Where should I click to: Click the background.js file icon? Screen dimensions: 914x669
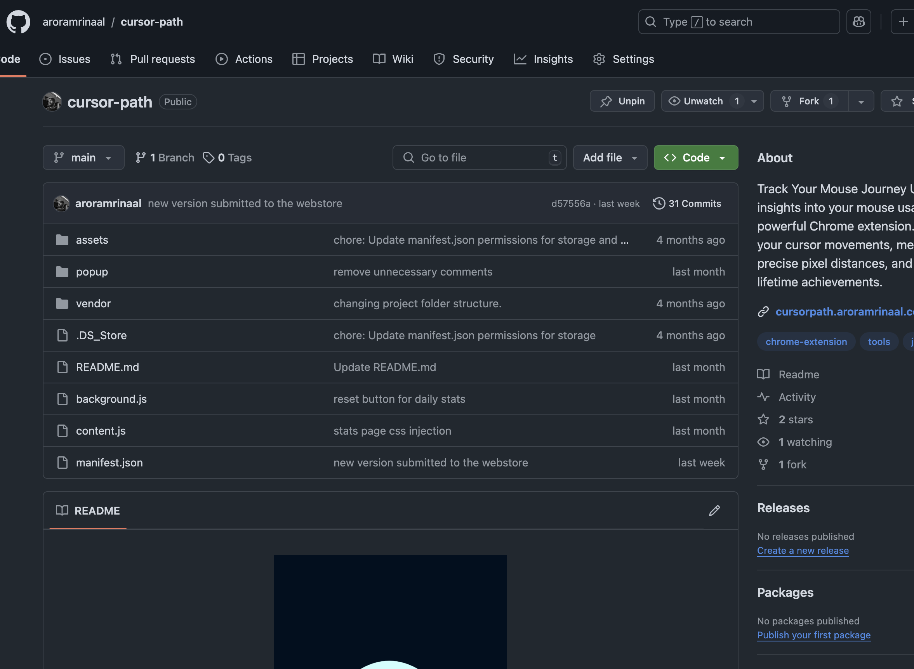tap(63, 399)
